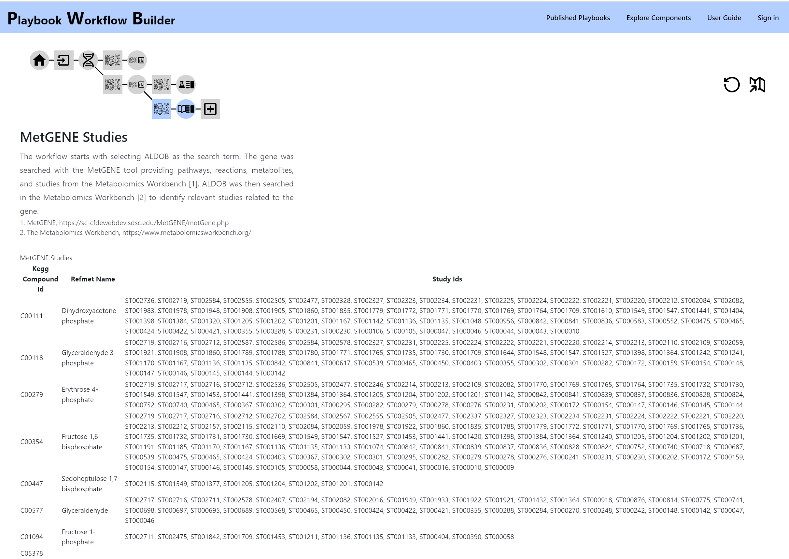Screen dimensions: 789x559
Task: Click Sign in
Action: coord(768,18)
